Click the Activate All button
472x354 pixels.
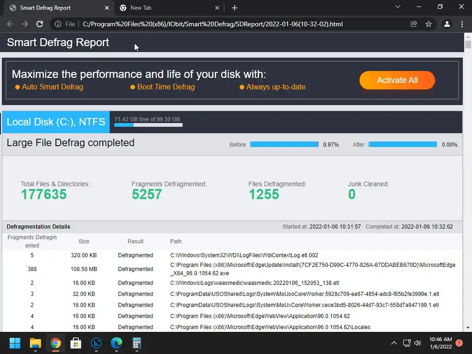397,80
